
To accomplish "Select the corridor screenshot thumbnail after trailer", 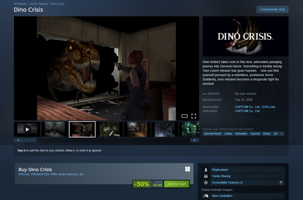I will click(55, 129).
